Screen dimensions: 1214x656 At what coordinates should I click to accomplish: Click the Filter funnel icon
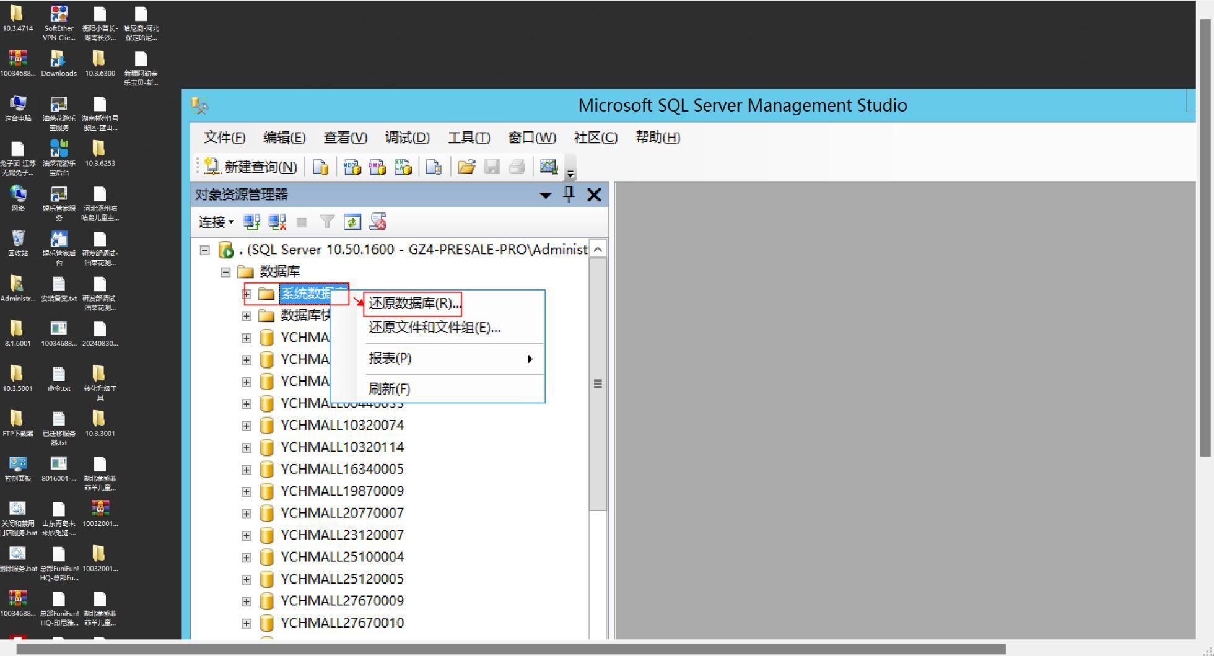tap(327, 222)
